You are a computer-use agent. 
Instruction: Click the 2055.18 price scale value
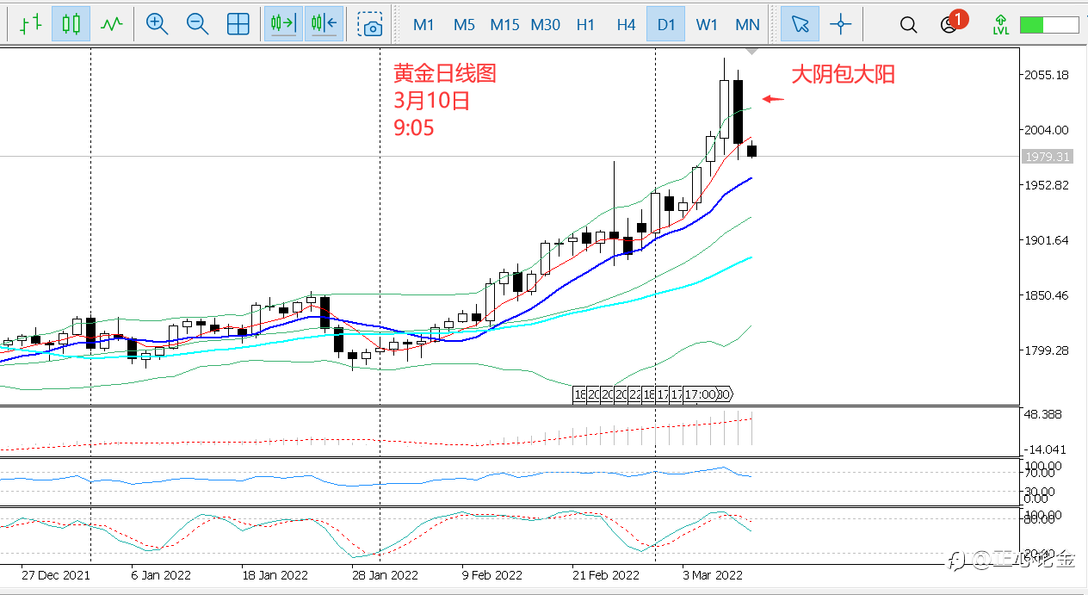[x=1047, y=75]
